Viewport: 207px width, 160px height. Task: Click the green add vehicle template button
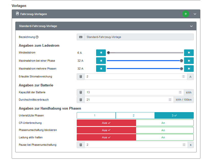[x=186, y=14]
